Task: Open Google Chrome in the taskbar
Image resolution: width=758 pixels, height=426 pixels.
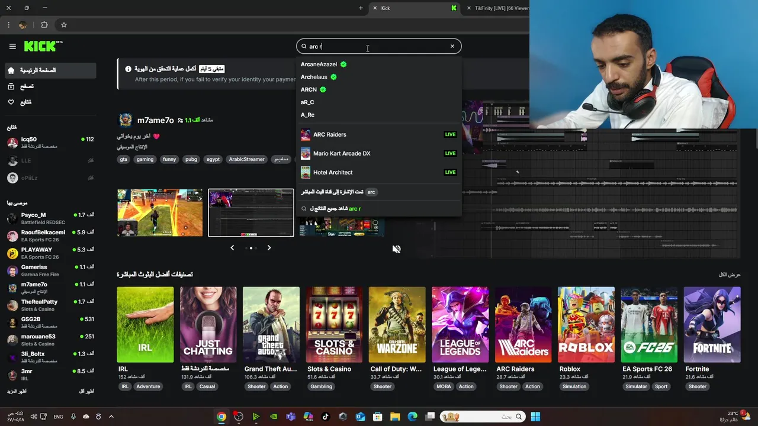Action: coord(221,417)
